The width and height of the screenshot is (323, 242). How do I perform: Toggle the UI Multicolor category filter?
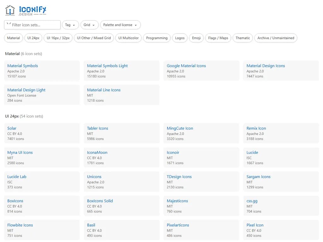coord(128,38)
